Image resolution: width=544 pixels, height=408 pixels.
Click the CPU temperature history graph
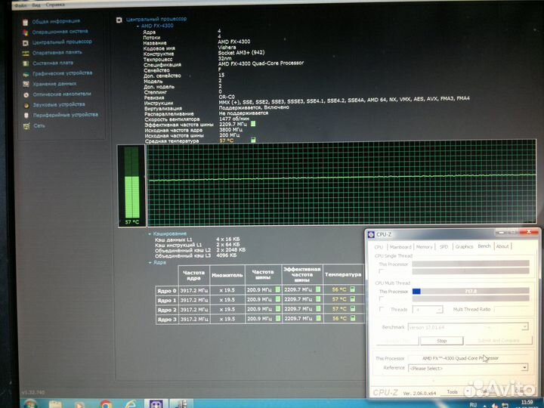tap(342, 182)
